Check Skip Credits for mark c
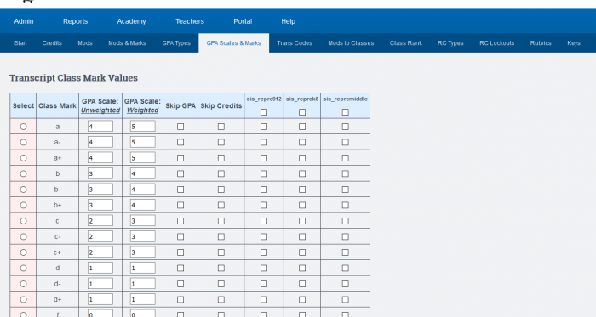This screenshot has height=317, width=596. tap(221, 221)
